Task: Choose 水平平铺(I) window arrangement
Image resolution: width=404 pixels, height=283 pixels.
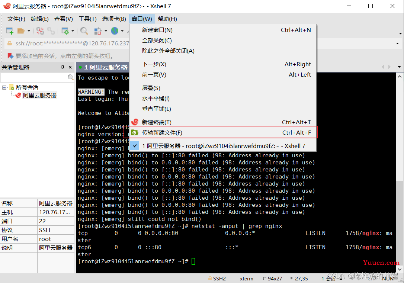Action: pos(223,99)
